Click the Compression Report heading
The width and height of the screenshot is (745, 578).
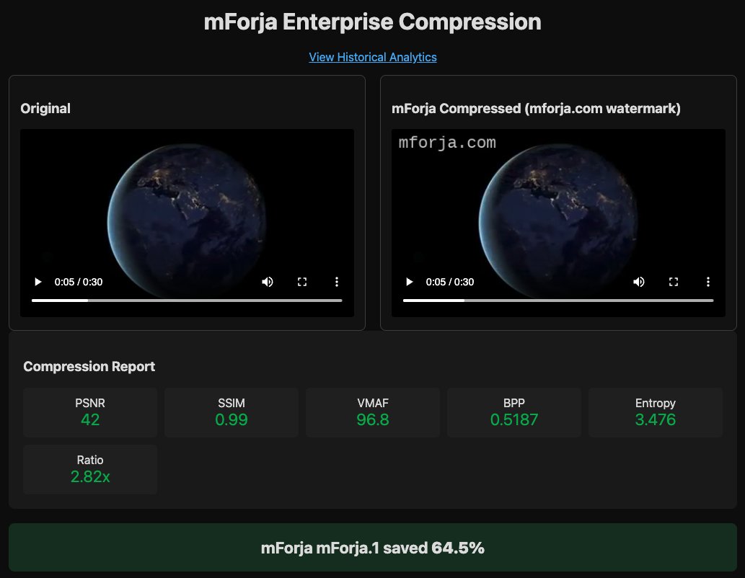[x=89, y=367]
